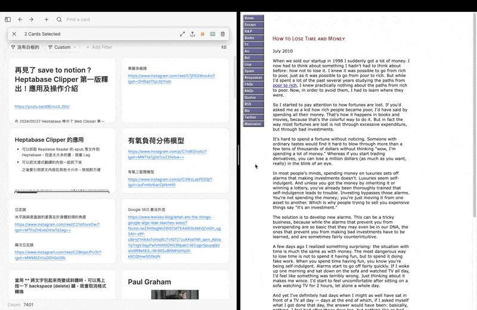The height and width of the screenshot is (310, 477).
Task: Click the 沒有白板的 filter chip
Action: click(26, 47)
